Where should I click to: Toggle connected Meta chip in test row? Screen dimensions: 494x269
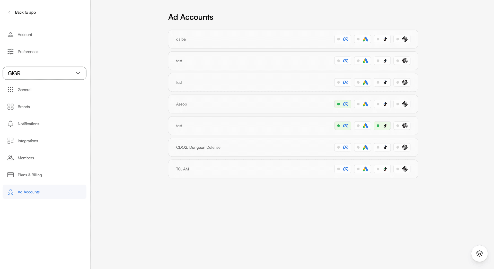pos(343,126)
